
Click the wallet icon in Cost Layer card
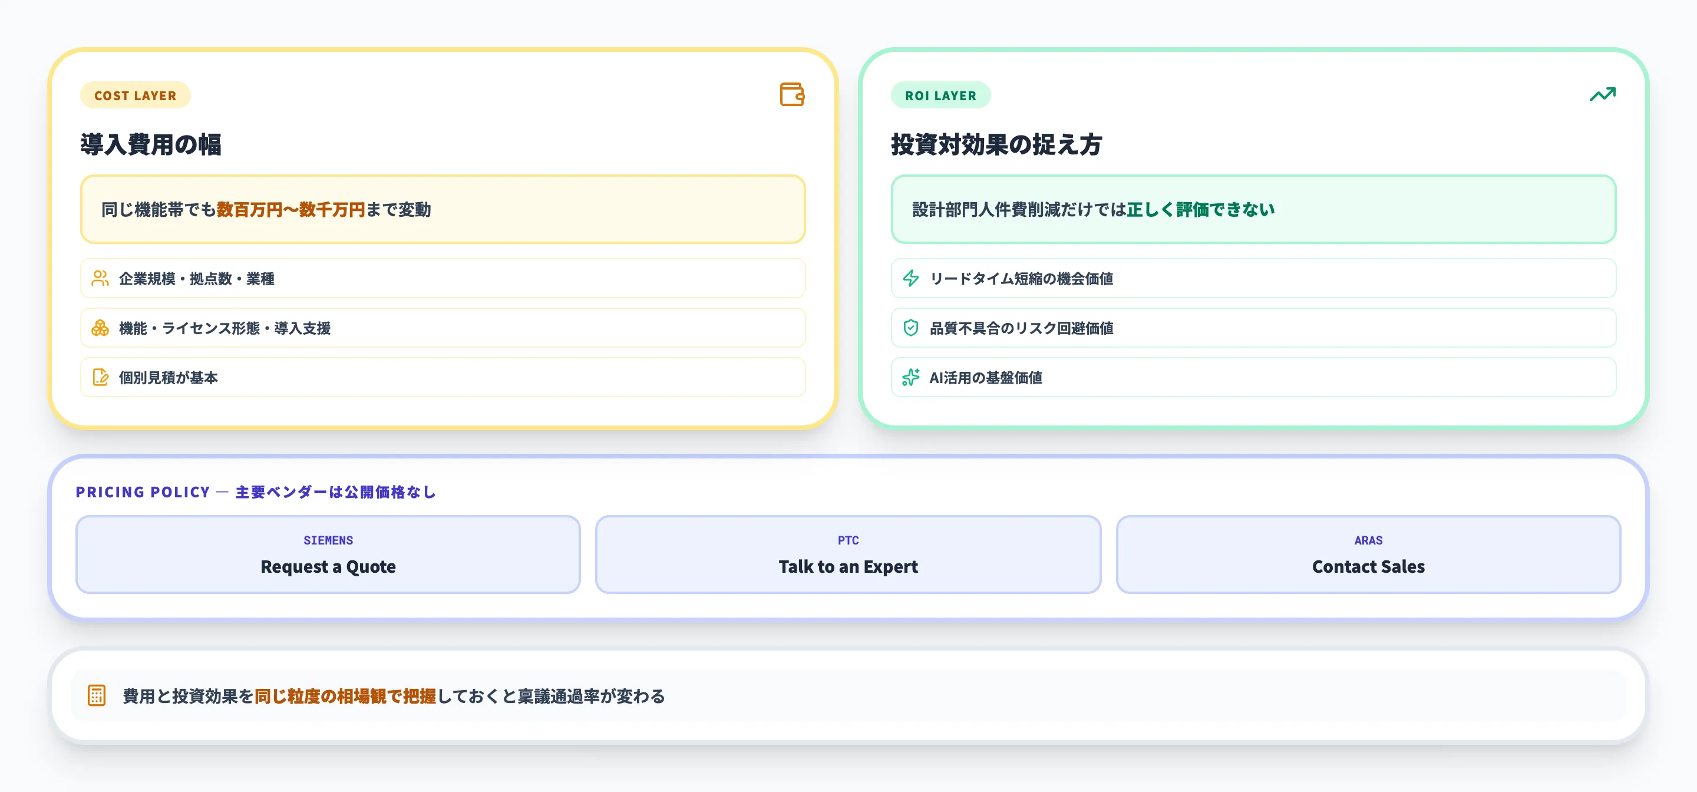792,94
